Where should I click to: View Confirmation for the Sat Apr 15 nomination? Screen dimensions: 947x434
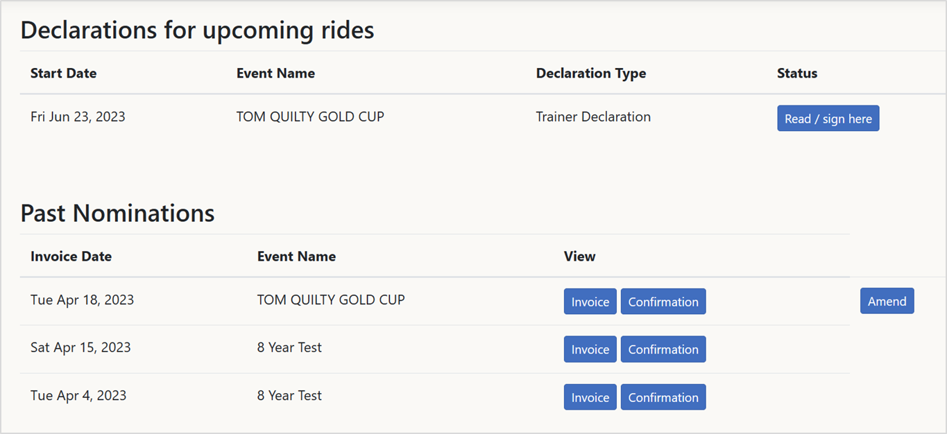click(x=663, y=349)
